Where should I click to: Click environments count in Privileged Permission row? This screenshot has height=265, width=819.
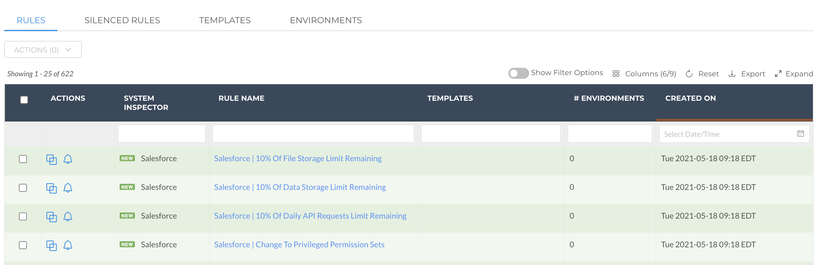[x=571, y=244]
